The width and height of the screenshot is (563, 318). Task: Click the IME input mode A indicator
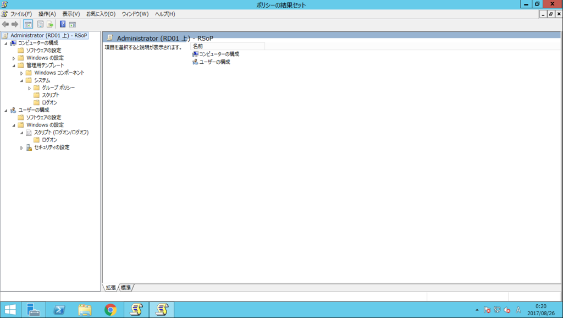(x=518, y=310)
